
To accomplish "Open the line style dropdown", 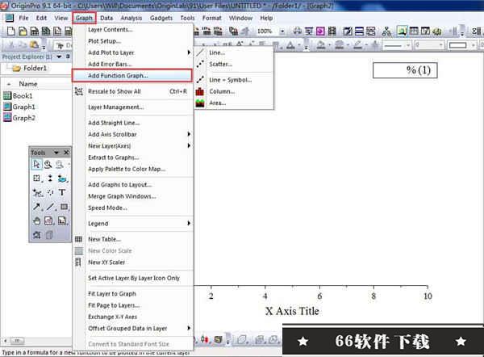I will click(407, 45).
